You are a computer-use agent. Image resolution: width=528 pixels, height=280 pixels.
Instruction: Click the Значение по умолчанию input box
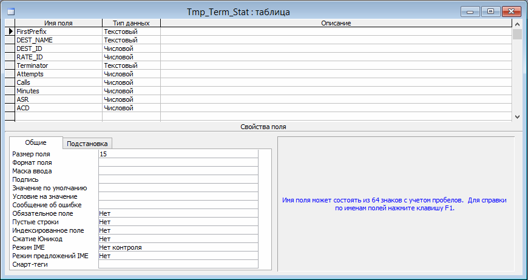pos(178,188)
